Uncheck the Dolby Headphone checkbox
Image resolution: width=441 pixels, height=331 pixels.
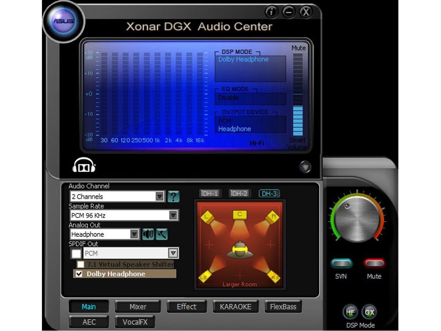coord(79,274)
